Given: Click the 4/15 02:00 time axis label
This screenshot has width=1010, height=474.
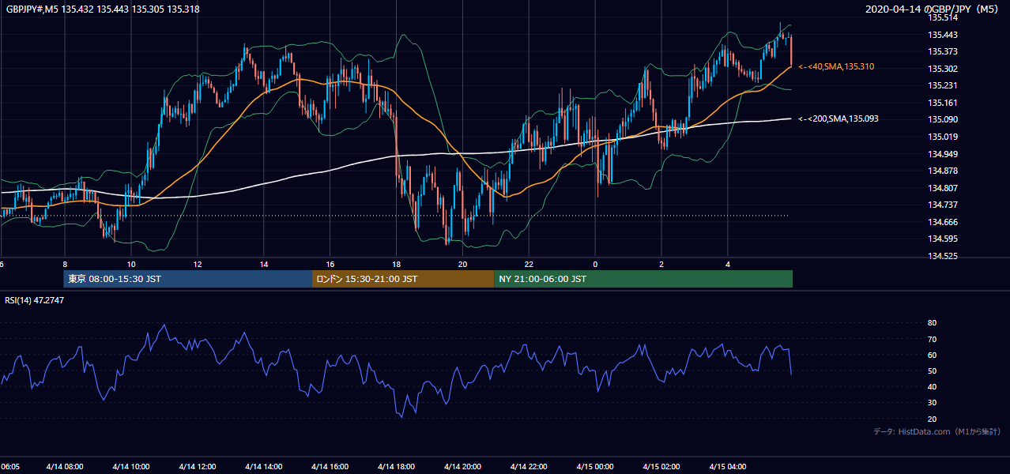Looking at the screenshot, I should tap(662, 466).
